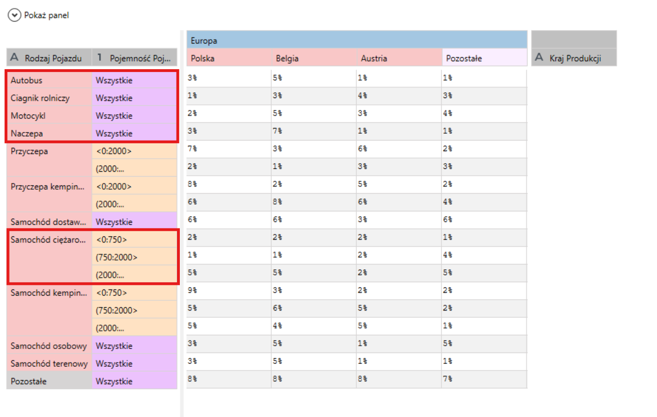This screenshot has width=657, height=417.
Task: Click Wszystkie cell in the Autobus row
Action: coord(134,80)
